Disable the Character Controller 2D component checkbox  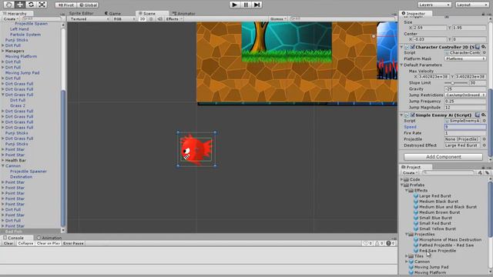click(413, 47)
